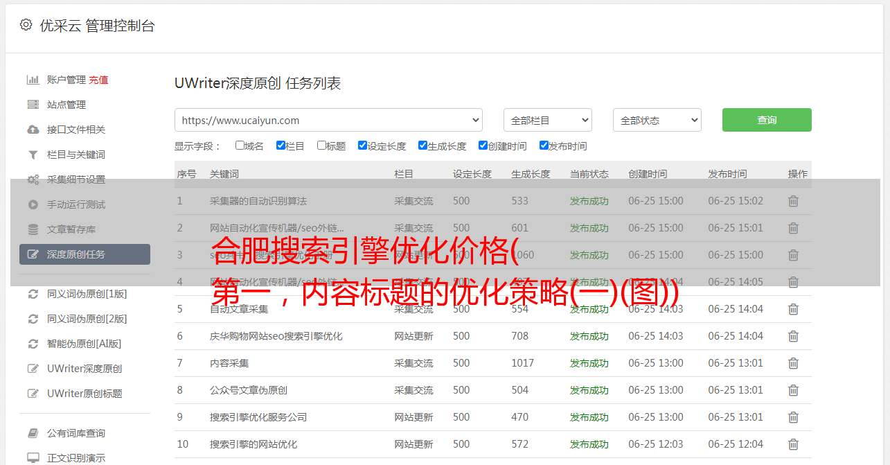Click the green 查询 button

[x=766, y=120]
